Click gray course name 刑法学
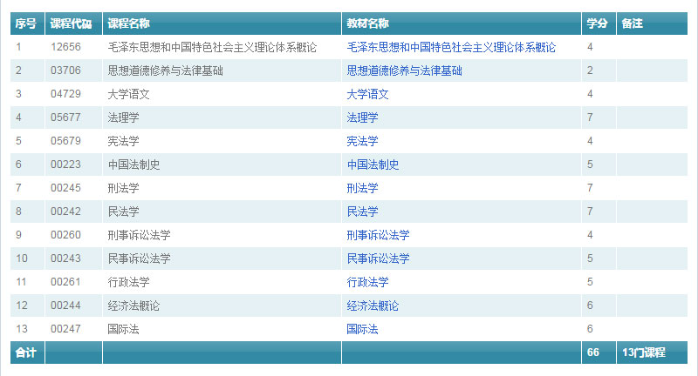 click(123, 188)
